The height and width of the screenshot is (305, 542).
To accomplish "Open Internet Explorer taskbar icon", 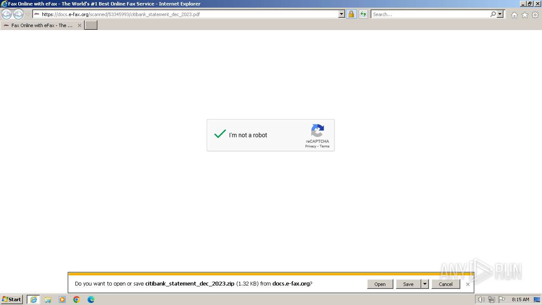I will pos(33,299).
